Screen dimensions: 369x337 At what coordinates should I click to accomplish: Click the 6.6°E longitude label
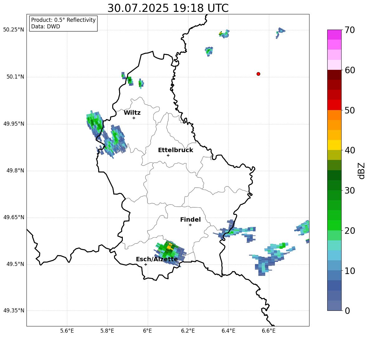[269, 331]
